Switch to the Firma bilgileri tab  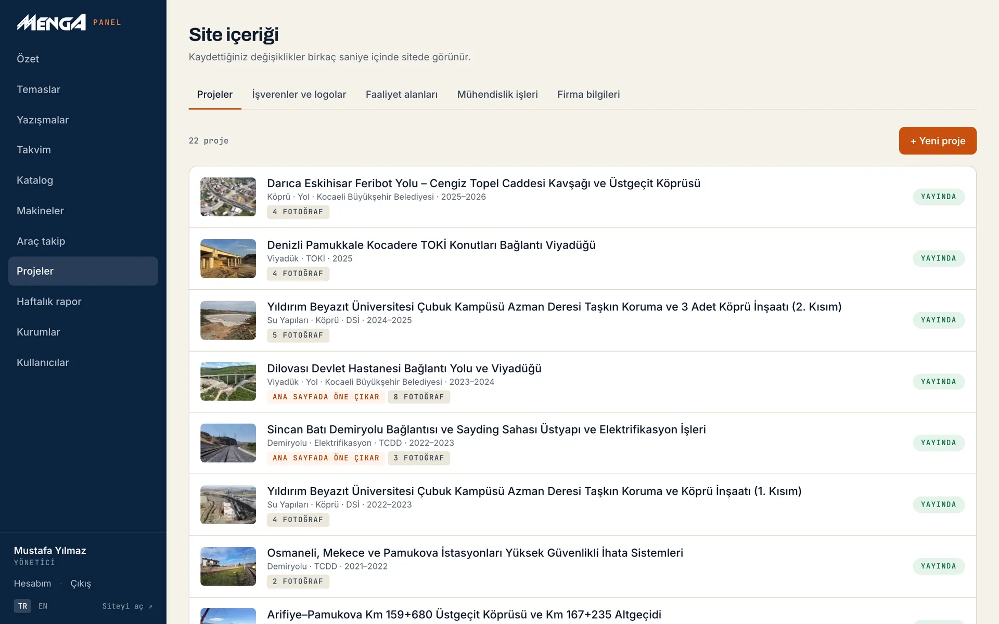coord(588,95)
